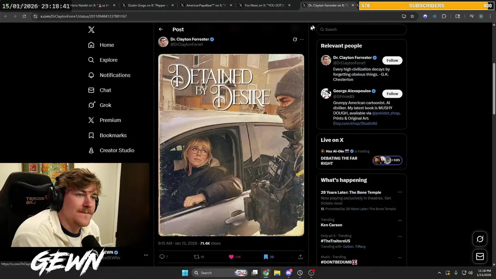This screenshot has width=496, height=279.
Task: Open Bookmarks in sidebar
Action: tap(107, 135)
